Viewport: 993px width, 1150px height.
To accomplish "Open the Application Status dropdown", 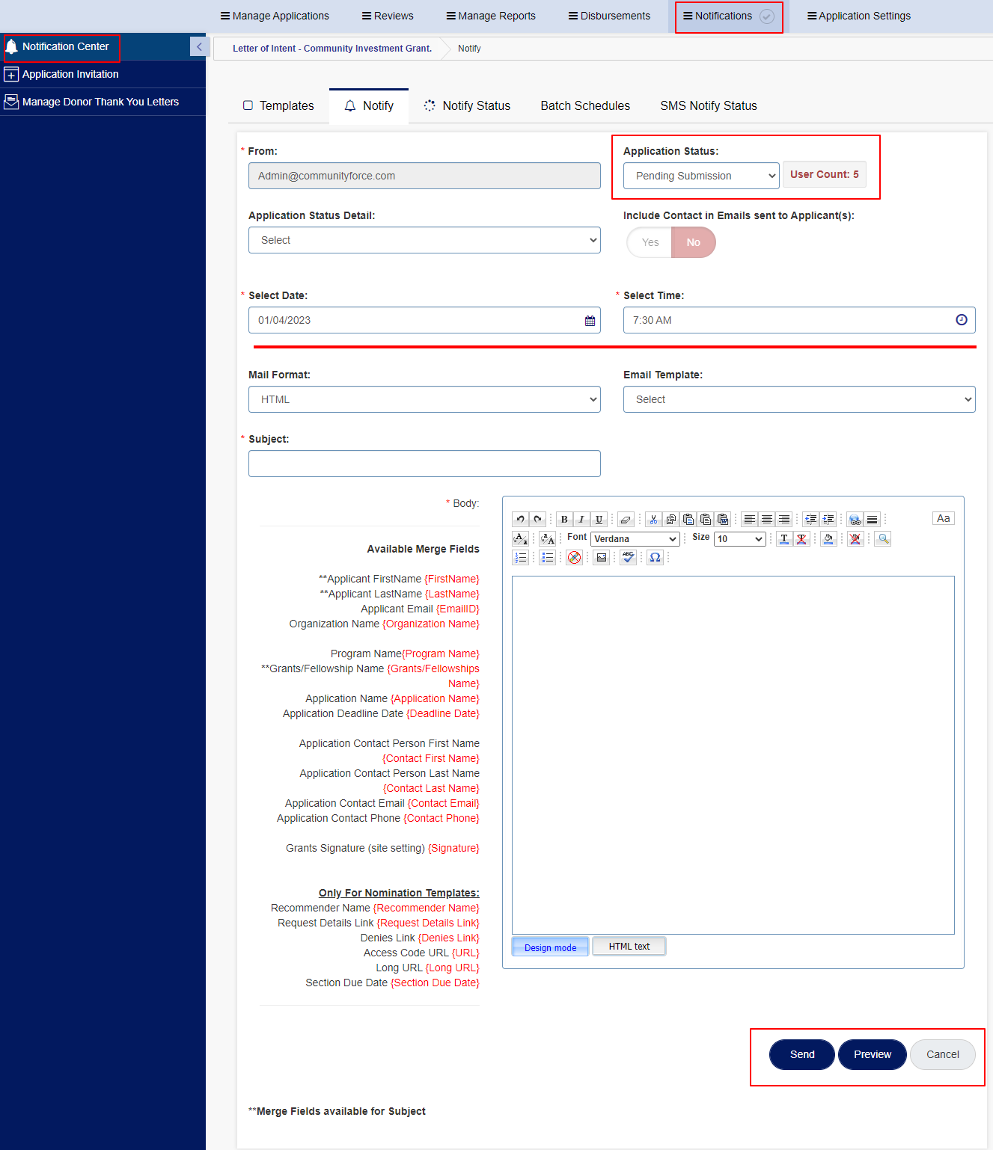I will pos(701,176).
